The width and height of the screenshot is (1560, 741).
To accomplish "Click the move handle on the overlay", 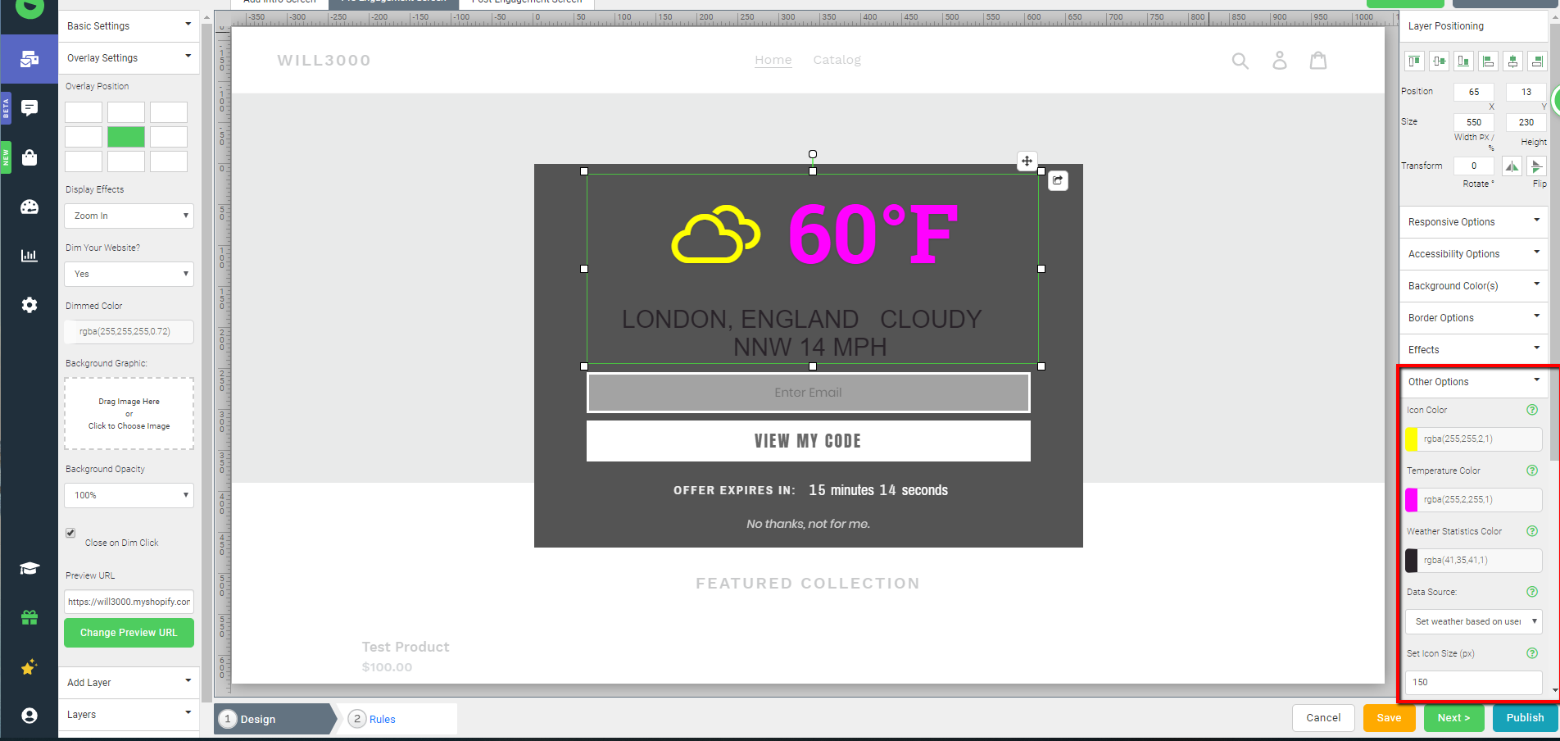I will tap(1027, 161).
